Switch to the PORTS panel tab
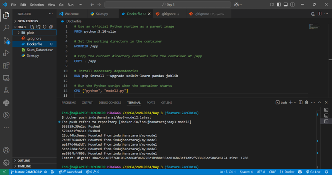Viewport: 332px width, 175px height. [151, 103]
